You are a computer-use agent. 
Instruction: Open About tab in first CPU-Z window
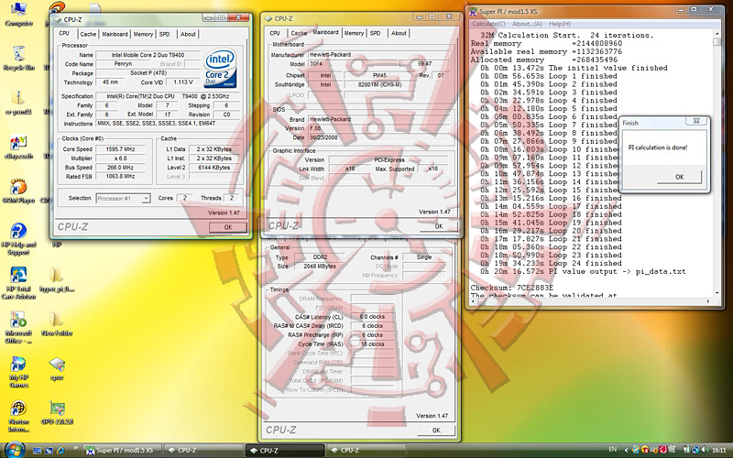pyautogui.click(x=188, y=34)
